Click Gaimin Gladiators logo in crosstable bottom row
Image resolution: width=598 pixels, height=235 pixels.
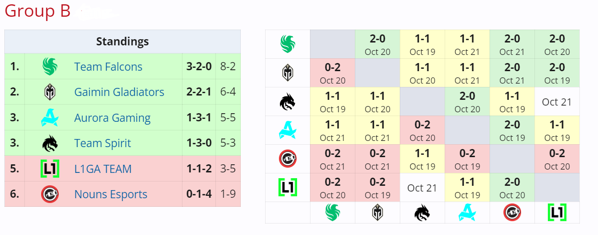coord(377,213)
